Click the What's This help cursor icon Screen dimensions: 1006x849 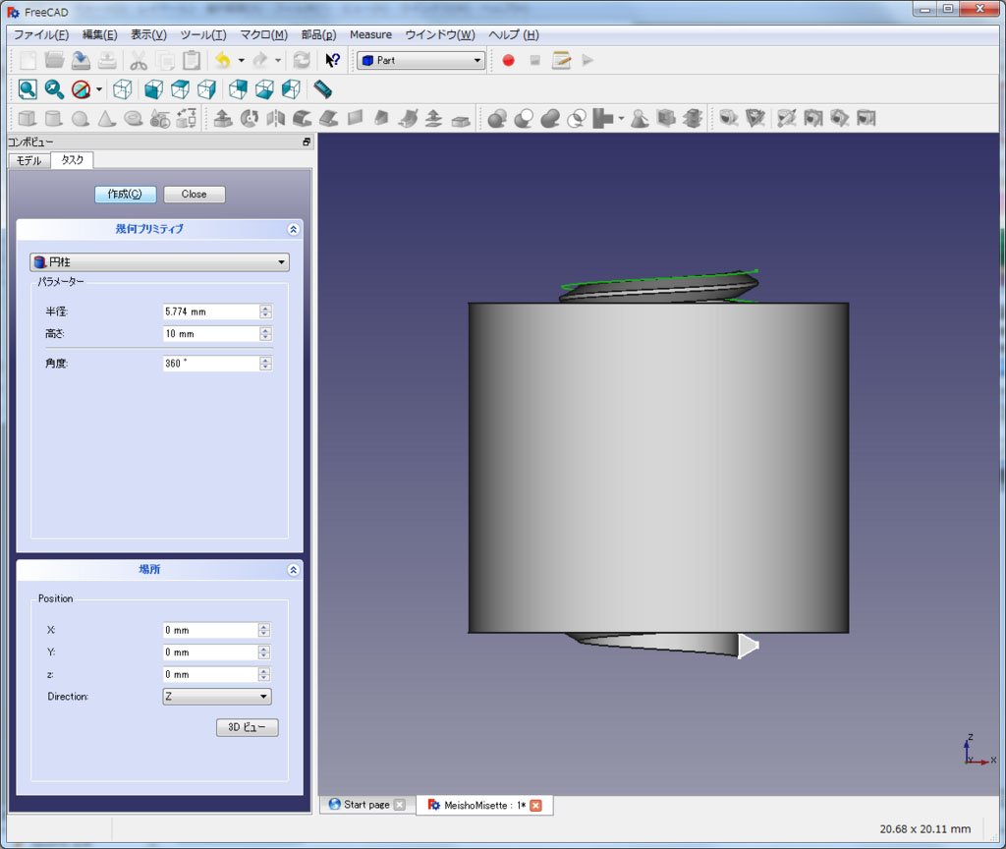tap(332, 60)
